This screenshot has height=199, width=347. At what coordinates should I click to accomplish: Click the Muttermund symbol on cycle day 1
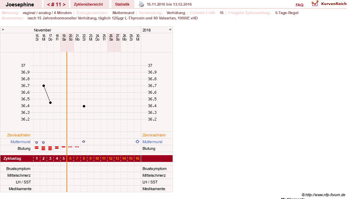[36, 142]
